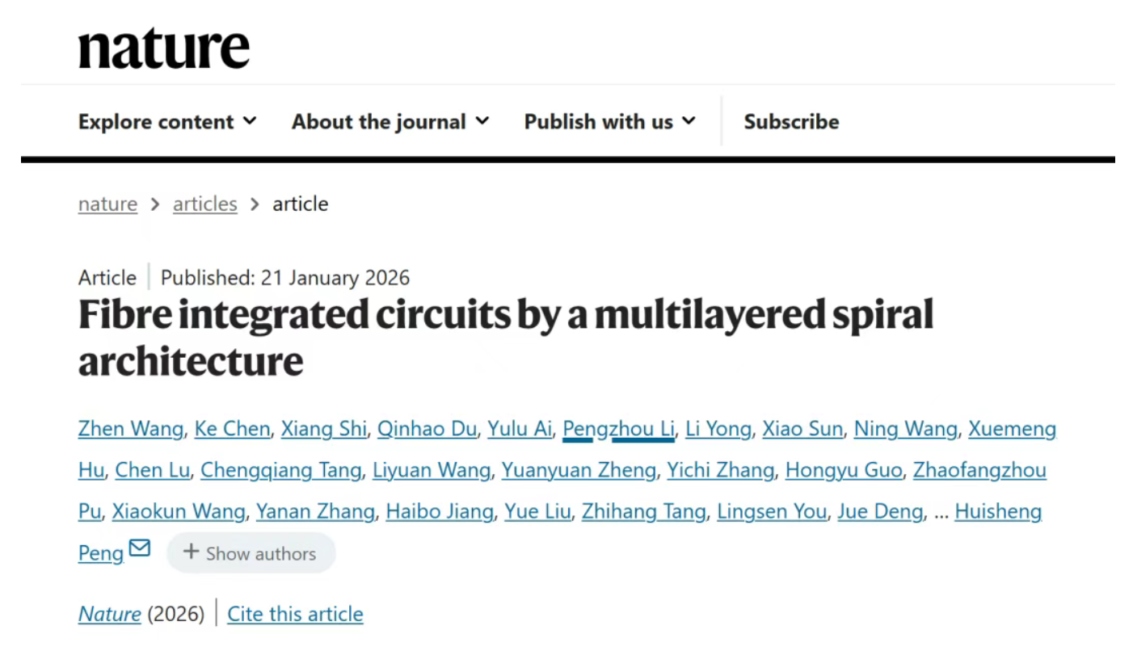
Task: Open author Zhen Wang's profile link
Action: click(130, 429)
